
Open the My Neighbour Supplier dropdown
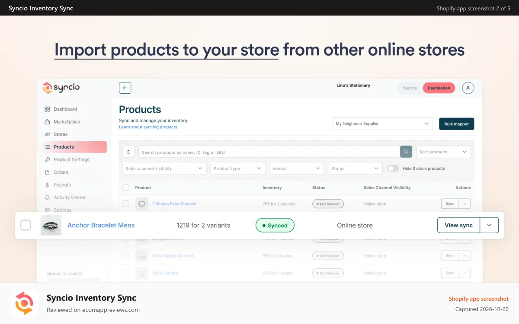pos(383,124)
